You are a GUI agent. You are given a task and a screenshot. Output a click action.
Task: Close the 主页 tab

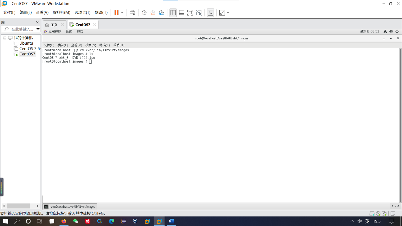pos(62,25)
